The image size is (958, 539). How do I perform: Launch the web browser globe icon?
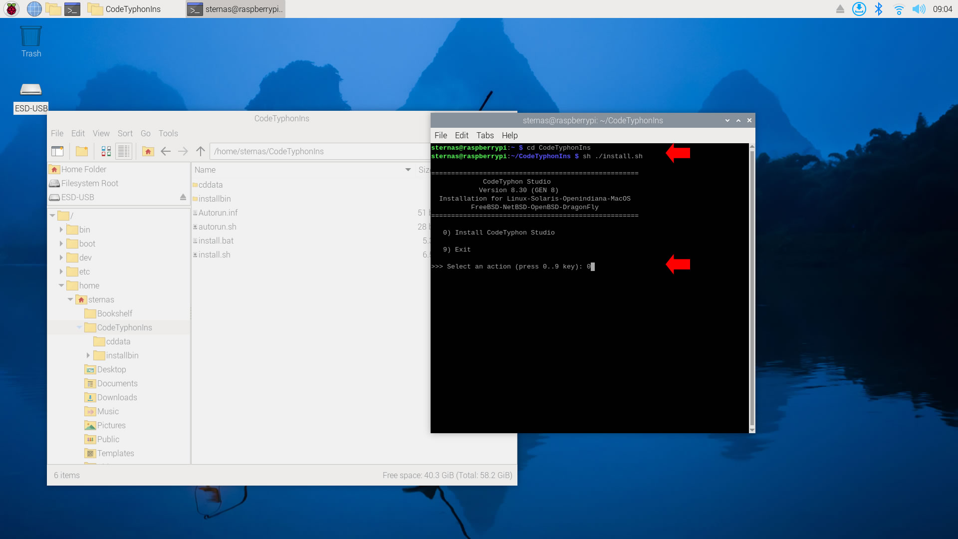click(34, 9)
